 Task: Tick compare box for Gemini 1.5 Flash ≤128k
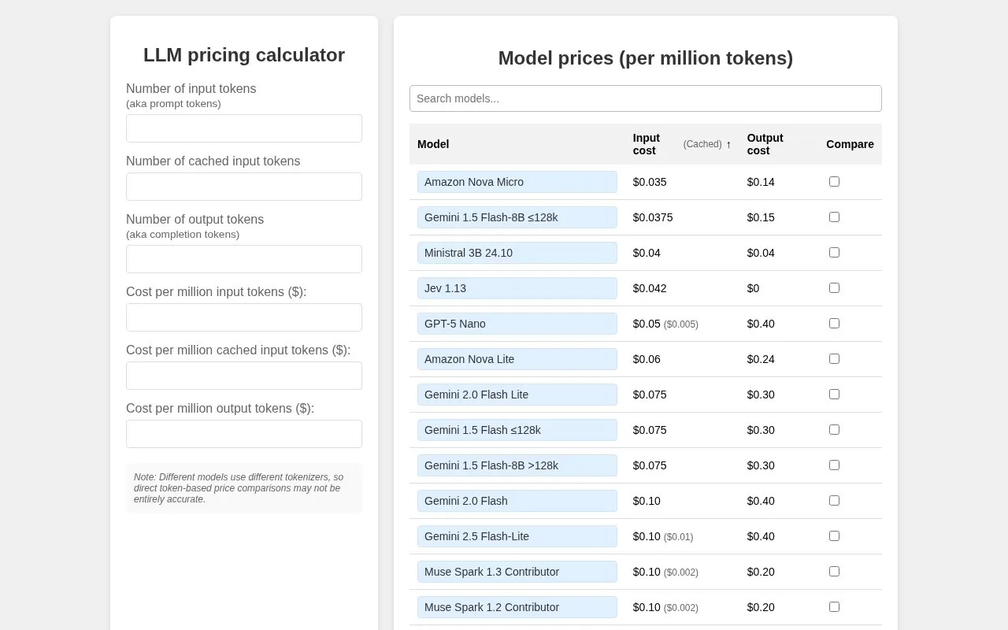834,430
